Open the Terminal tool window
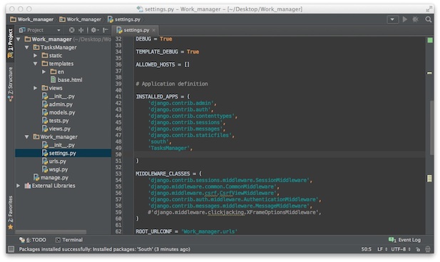Viewport: 440px width, 262px height. click(69, 240)
